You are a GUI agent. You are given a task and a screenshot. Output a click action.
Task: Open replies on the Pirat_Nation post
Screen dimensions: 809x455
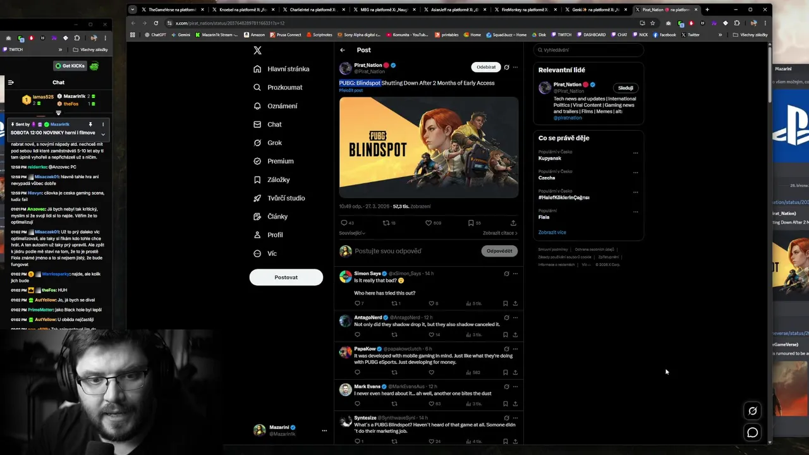[344, 222]
